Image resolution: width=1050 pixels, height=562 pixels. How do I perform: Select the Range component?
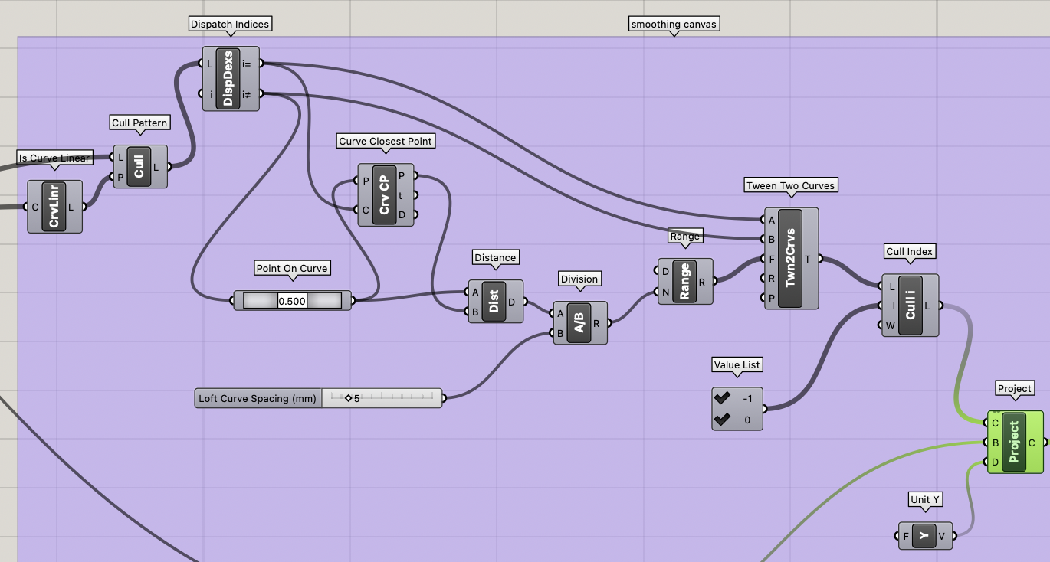685,281
